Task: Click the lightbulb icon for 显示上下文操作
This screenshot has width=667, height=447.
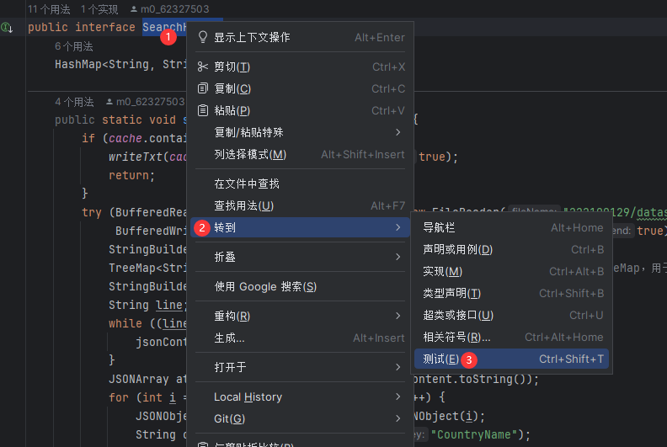Action: [202, 37]
